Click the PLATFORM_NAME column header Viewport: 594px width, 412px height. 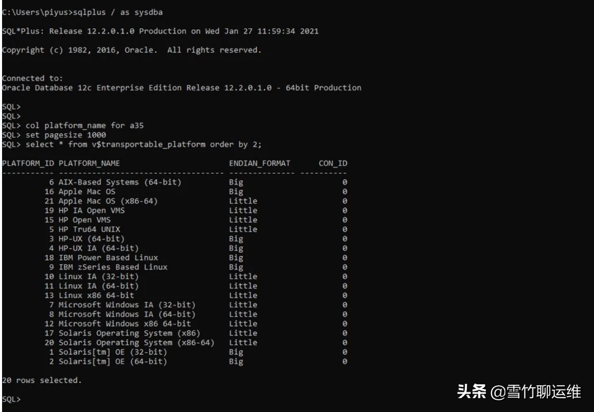tap(89, 163)
